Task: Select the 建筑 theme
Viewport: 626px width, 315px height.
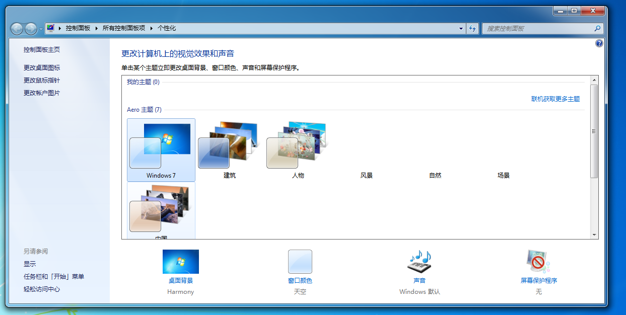Action: pyautogui.click(x=229, y=150)
